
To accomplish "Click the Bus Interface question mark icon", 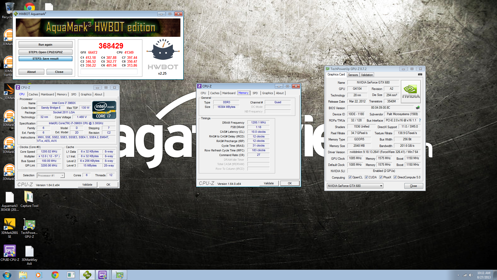I will coord(420,120).
